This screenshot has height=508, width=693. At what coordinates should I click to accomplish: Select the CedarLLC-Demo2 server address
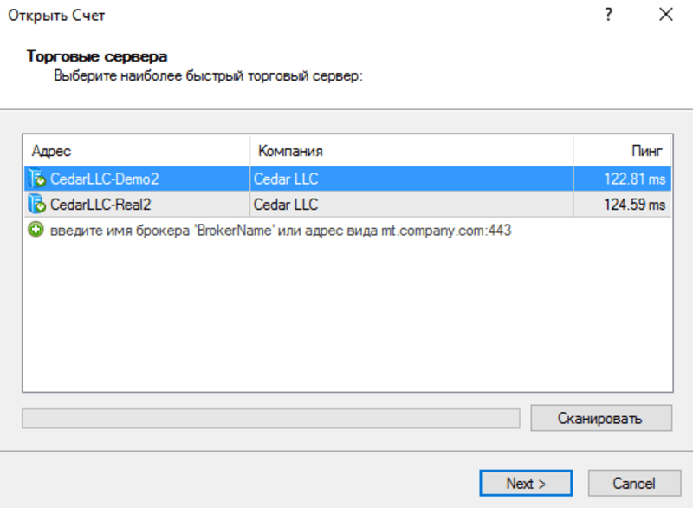104,179
